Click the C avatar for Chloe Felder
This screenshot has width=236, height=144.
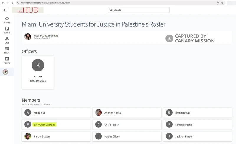(99, 125)
